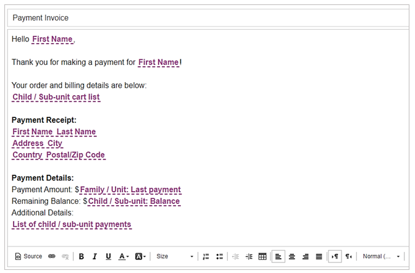The height and width of the screenshot is (273, 415).
Task: Align text to the right
Action: click(x=306, y=256)
